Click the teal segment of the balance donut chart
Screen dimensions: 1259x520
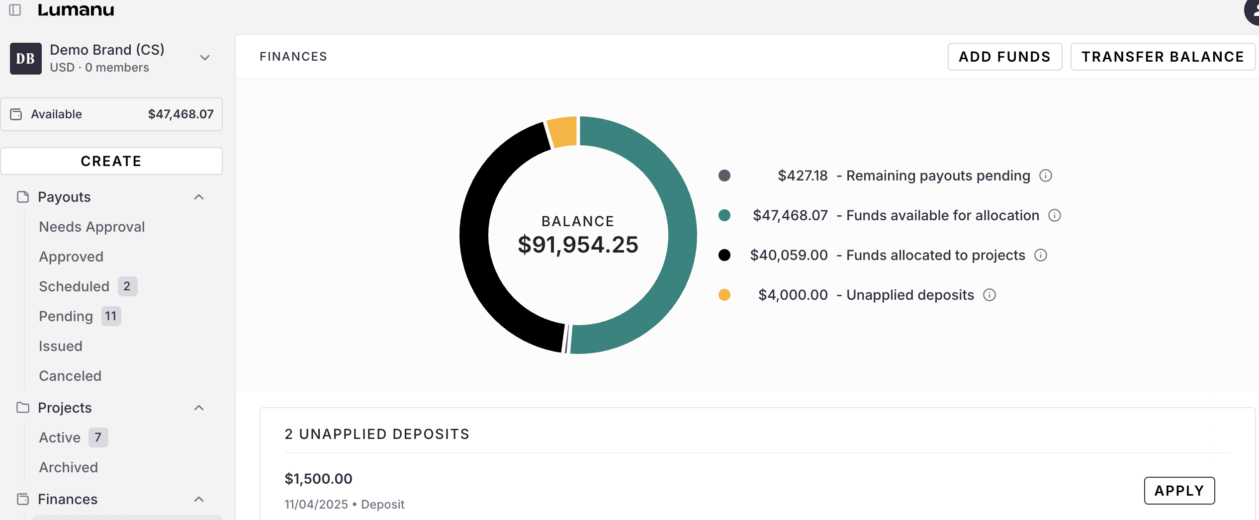click(680, 234)
